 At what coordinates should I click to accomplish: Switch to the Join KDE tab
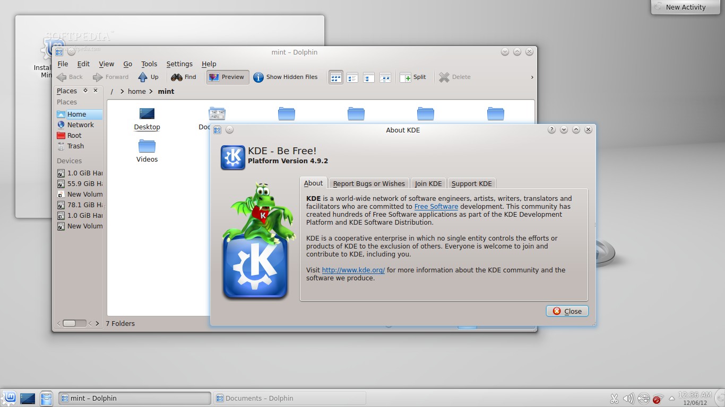(428, 183)
